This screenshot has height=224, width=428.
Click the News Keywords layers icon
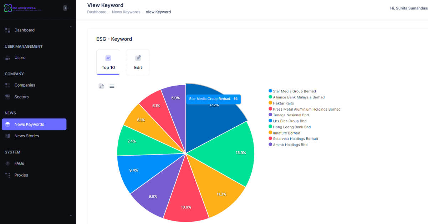click(x=7, y=124)
